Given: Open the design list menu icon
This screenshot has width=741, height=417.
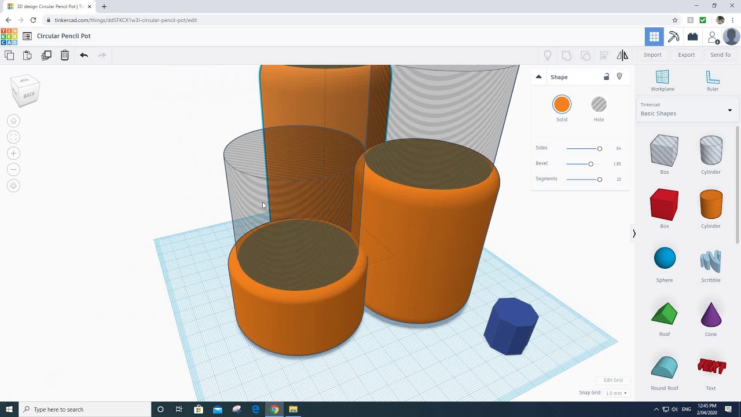Looking at the screenshot, I should [x=27, y=36].
